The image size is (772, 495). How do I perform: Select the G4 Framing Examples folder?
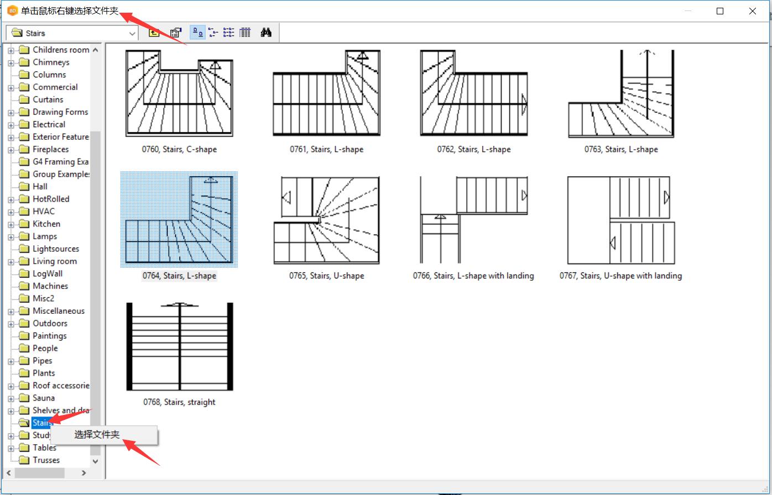[61, 161]
